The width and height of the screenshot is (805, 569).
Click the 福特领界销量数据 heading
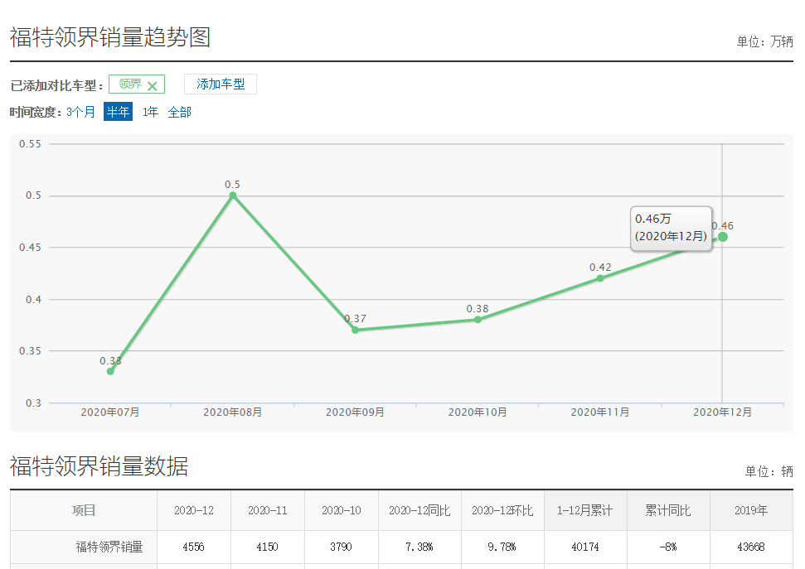(x=99, y=466)
